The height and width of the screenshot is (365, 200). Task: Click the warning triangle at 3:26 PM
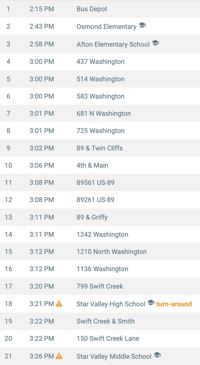(x=59, y=356)
